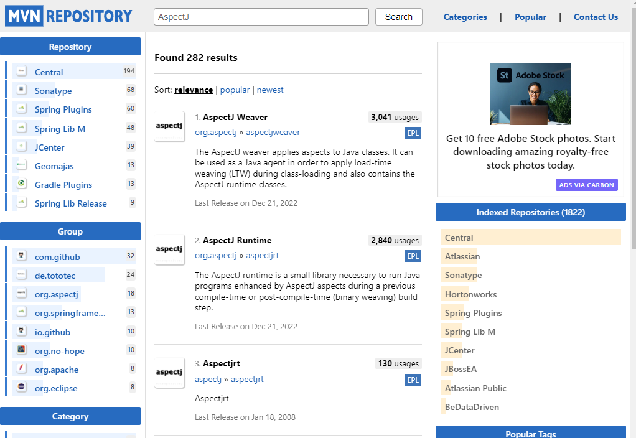Click the AspectJ Runtime logo thumbnail
Image resolution: width=636 pixels, height=438 pixels.
(169, 249)
